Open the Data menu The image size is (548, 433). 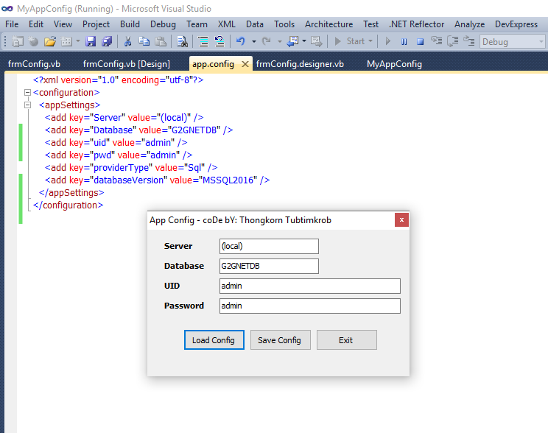point(255,24)
